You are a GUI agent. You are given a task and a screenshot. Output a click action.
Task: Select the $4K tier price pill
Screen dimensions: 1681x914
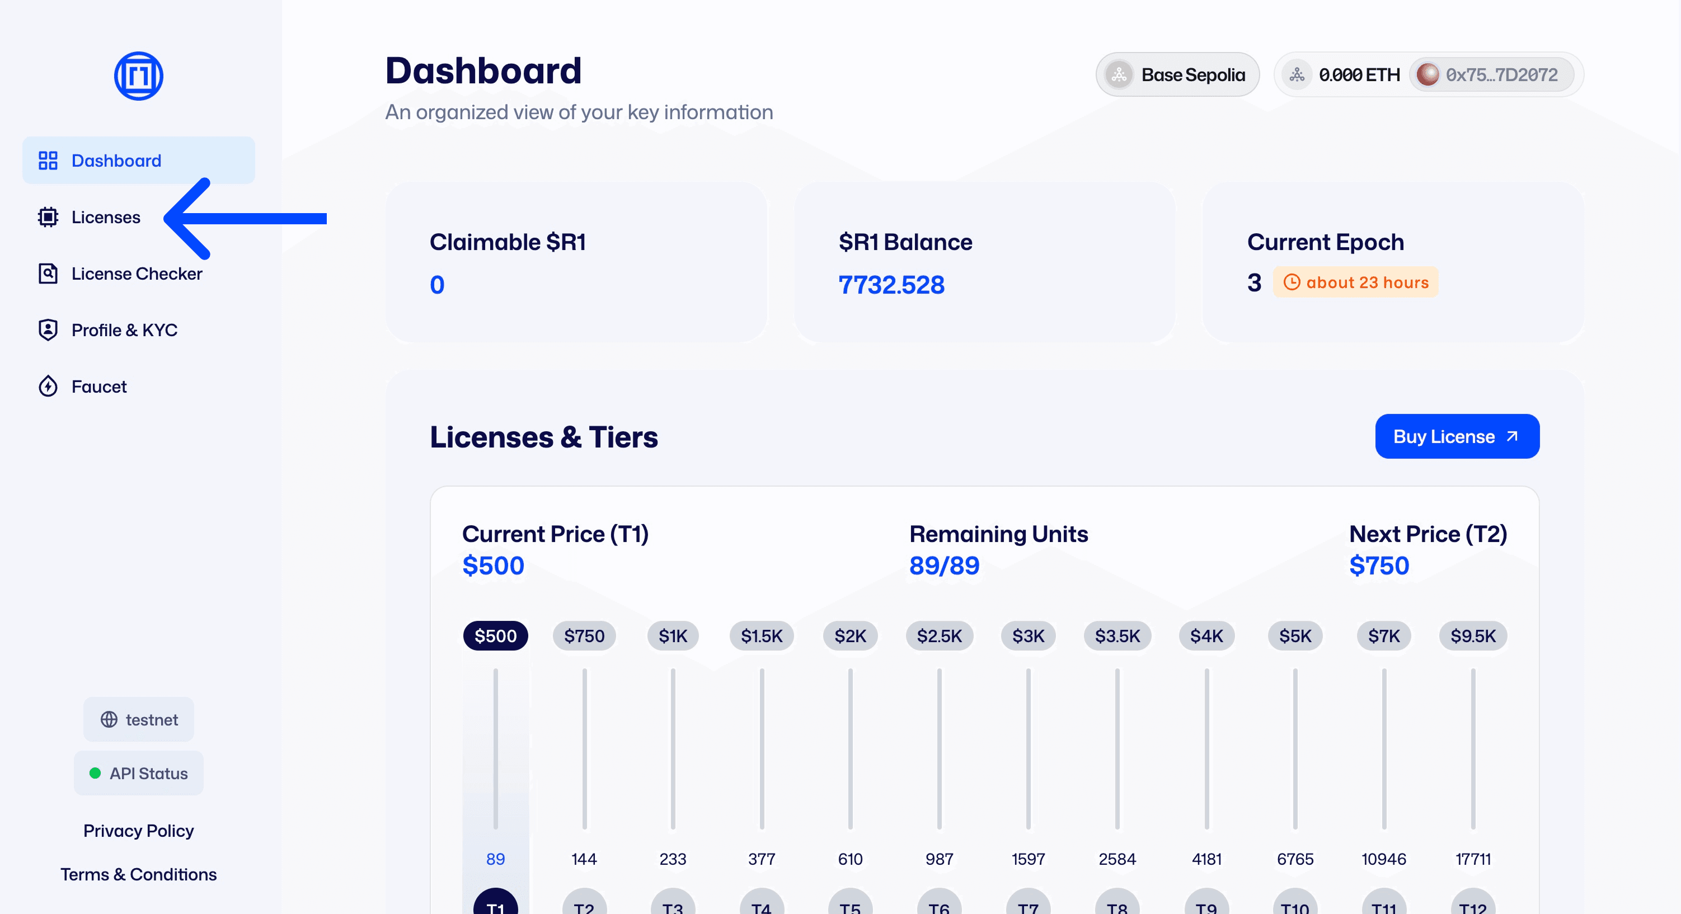coord(1206,636)
